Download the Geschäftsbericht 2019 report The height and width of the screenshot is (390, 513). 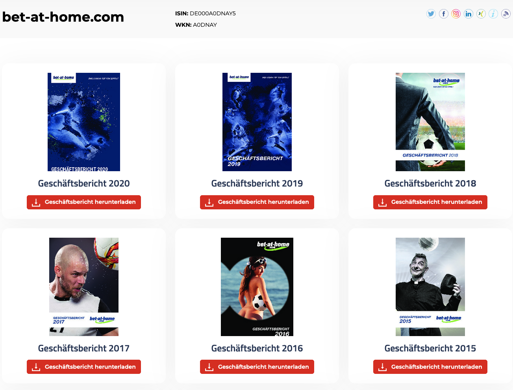[257, 202]
